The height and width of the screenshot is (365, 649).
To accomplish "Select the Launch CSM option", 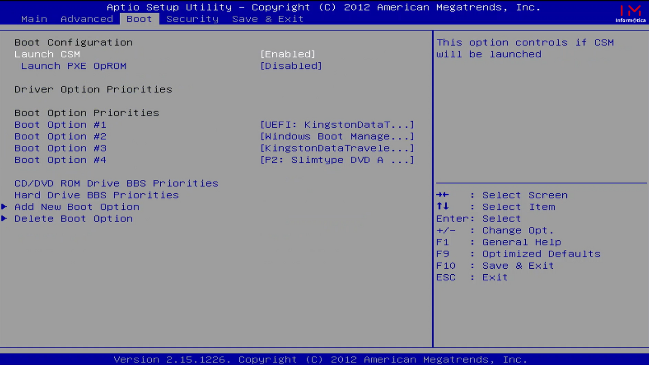I will (x=47, y=54).
